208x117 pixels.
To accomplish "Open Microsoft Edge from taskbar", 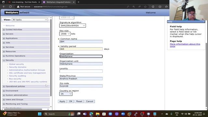I will coord(91,114).
